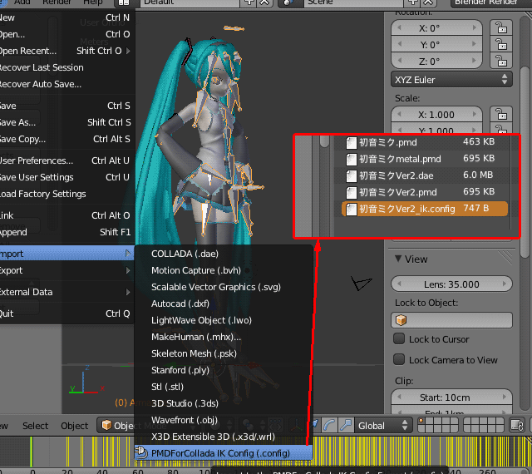
Task: Click the orange cube icon of Object Mode selector
Action: point(106,425)
